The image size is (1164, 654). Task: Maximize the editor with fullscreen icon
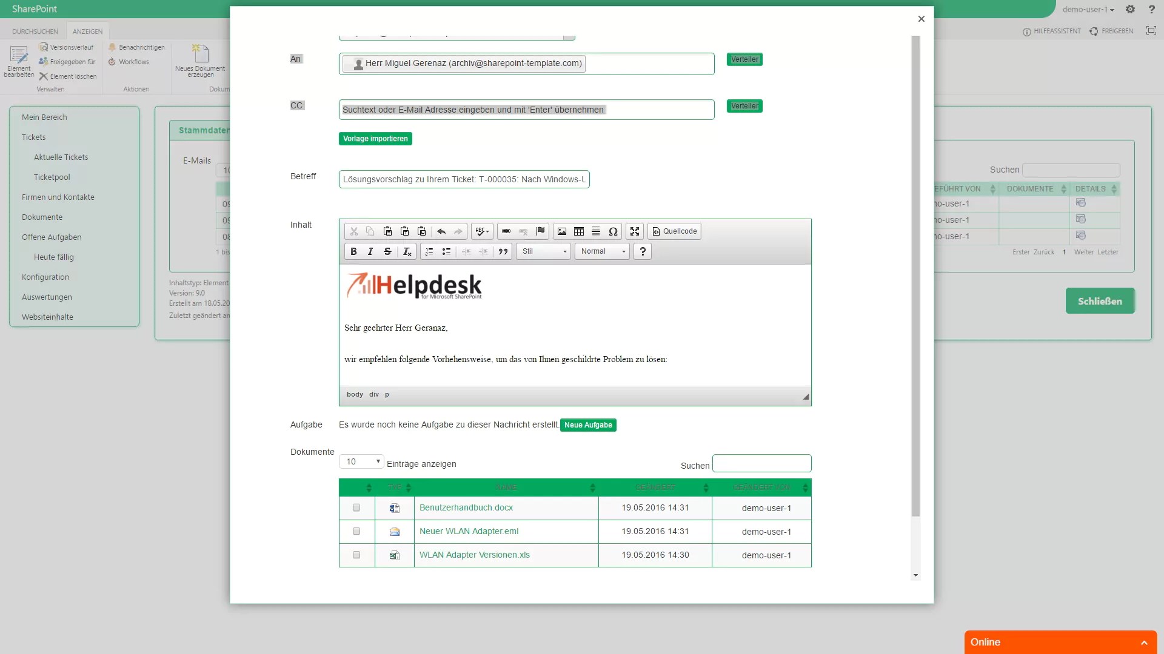(635, 231)
